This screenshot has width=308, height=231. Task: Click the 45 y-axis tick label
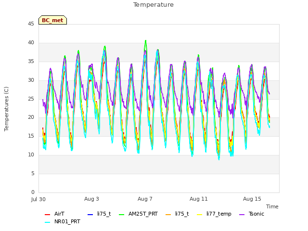pyautogui.click(x=31, y=24)
